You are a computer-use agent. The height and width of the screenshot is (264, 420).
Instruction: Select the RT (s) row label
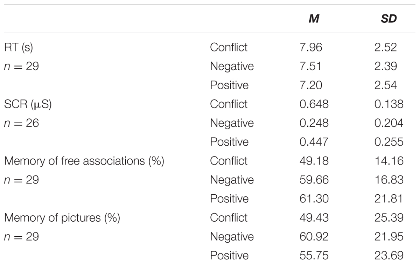click(x=18, y=47)
